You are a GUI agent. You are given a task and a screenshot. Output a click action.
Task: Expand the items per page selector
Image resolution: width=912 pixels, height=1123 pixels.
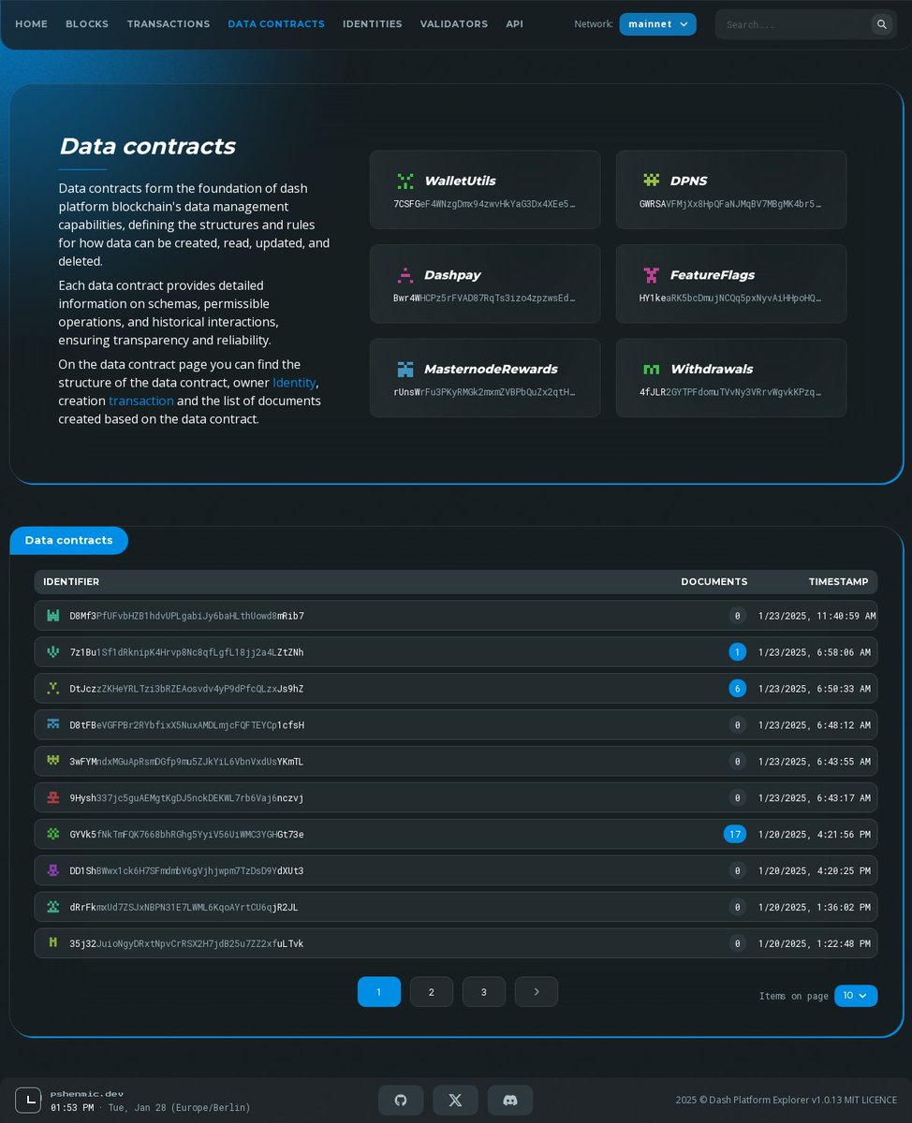tap(855, 996)
